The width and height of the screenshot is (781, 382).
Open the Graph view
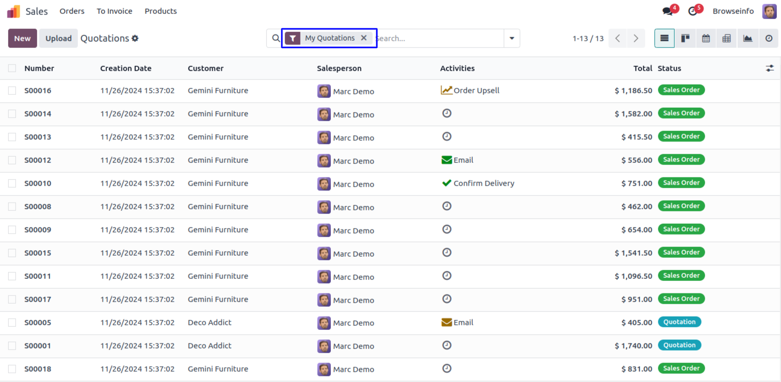[x=747, y=39]
